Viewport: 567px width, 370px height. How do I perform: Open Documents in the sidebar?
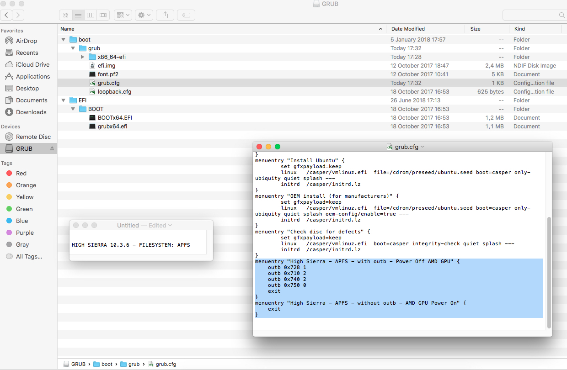coord(32,100)
